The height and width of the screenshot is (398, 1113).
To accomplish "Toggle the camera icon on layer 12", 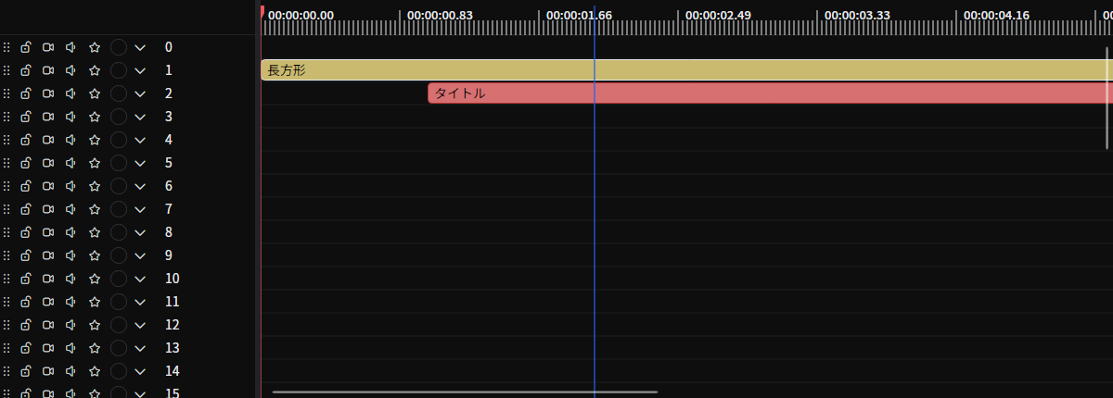I will [x=48, y=325].
